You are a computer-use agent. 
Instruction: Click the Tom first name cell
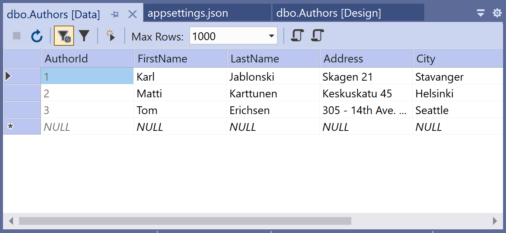click(x=180, y=110)
